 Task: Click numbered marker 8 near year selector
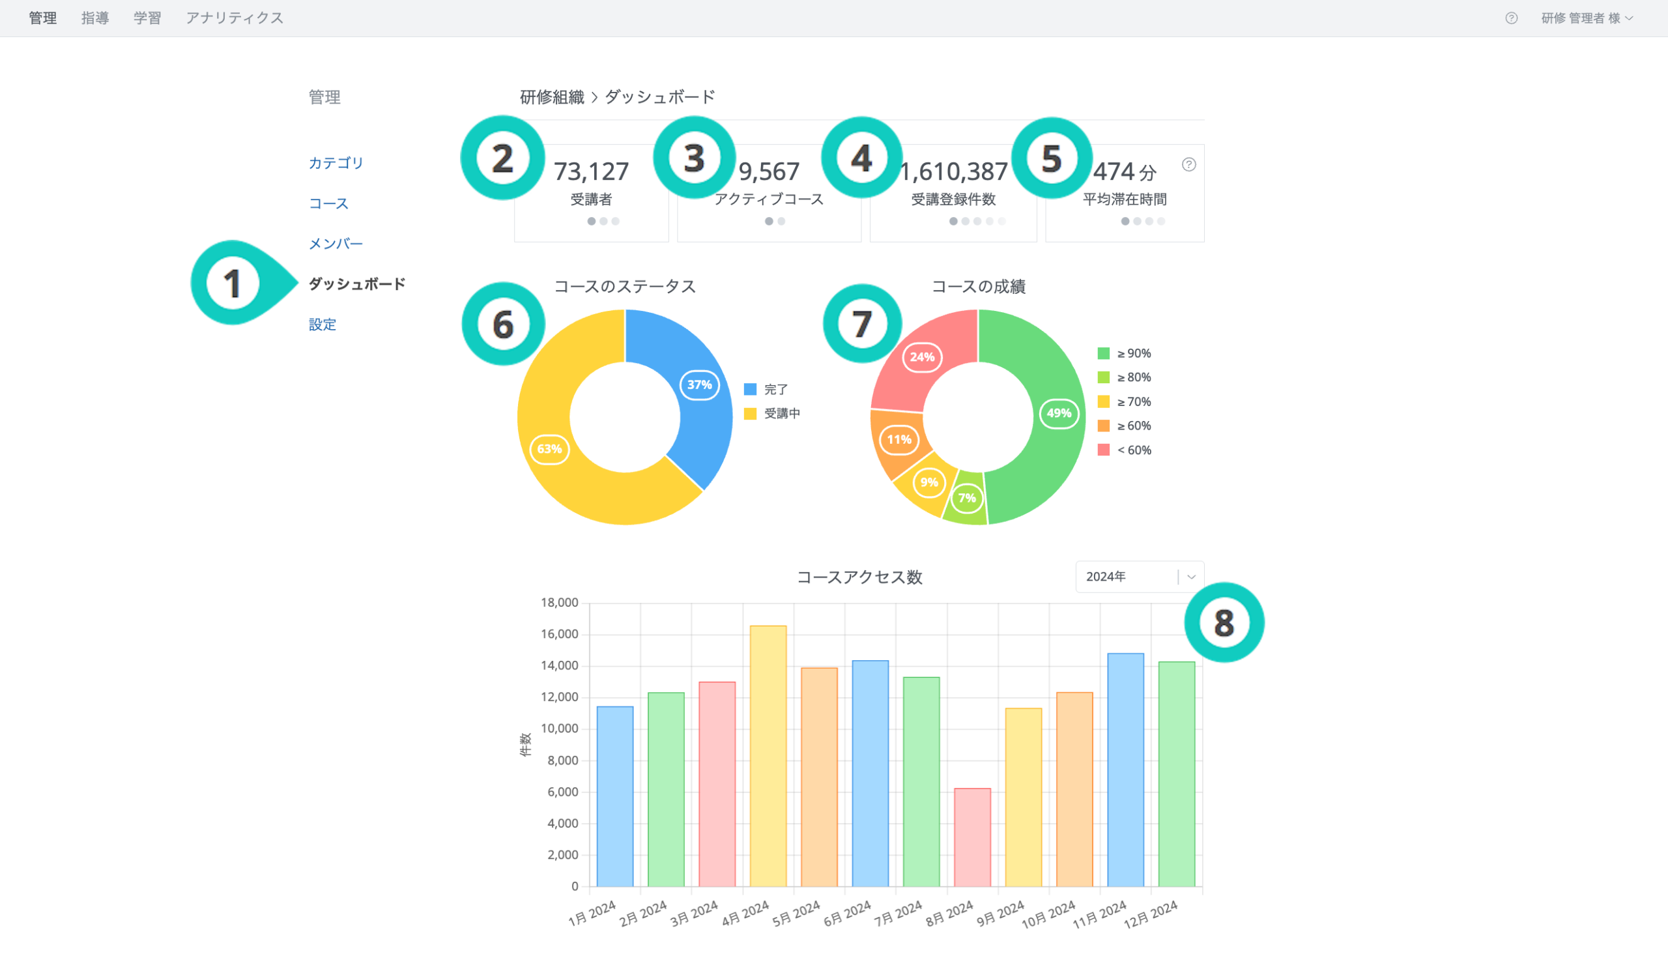[1224, 622]
